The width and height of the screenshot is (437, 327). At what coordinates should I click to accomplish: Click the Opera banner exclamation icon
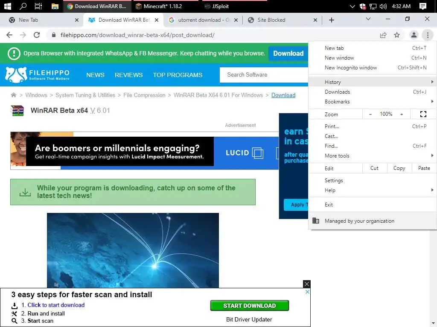(x=14, y=53)
